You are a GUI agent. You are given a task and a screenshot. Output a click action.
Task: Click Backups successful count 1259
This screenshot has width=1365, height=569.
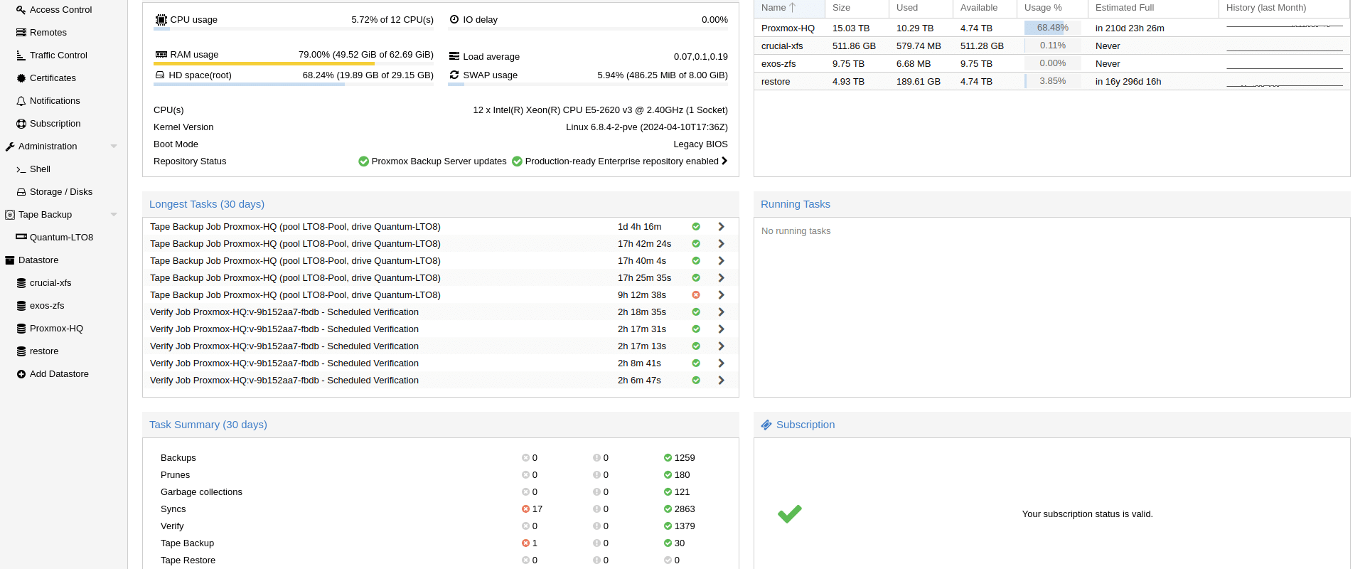point(680,458)
